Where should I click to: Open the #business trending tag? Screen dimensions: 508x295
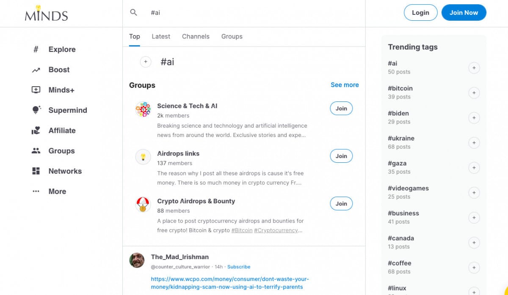[403, 213]
